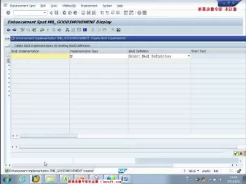Click the Help icon in the standard toolbar
The height and width of the screenshot is (184, 246).
tap(139, 13)
